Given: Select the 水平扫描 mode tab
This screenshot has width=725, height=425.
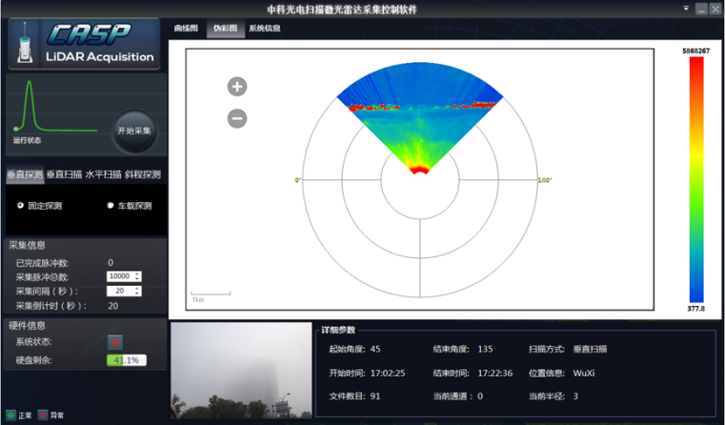Looking at the screenshot, I should [x=103, y=174].
